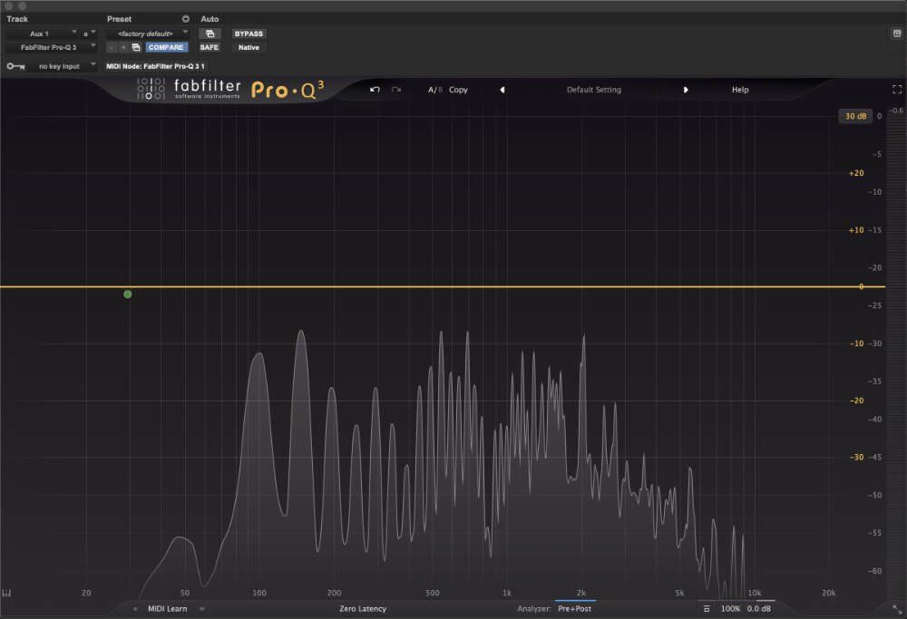The height and width of the screenshot is (619, 907).
Task: Open the Preset menu circle arrow icon
Action: [186, 19]
